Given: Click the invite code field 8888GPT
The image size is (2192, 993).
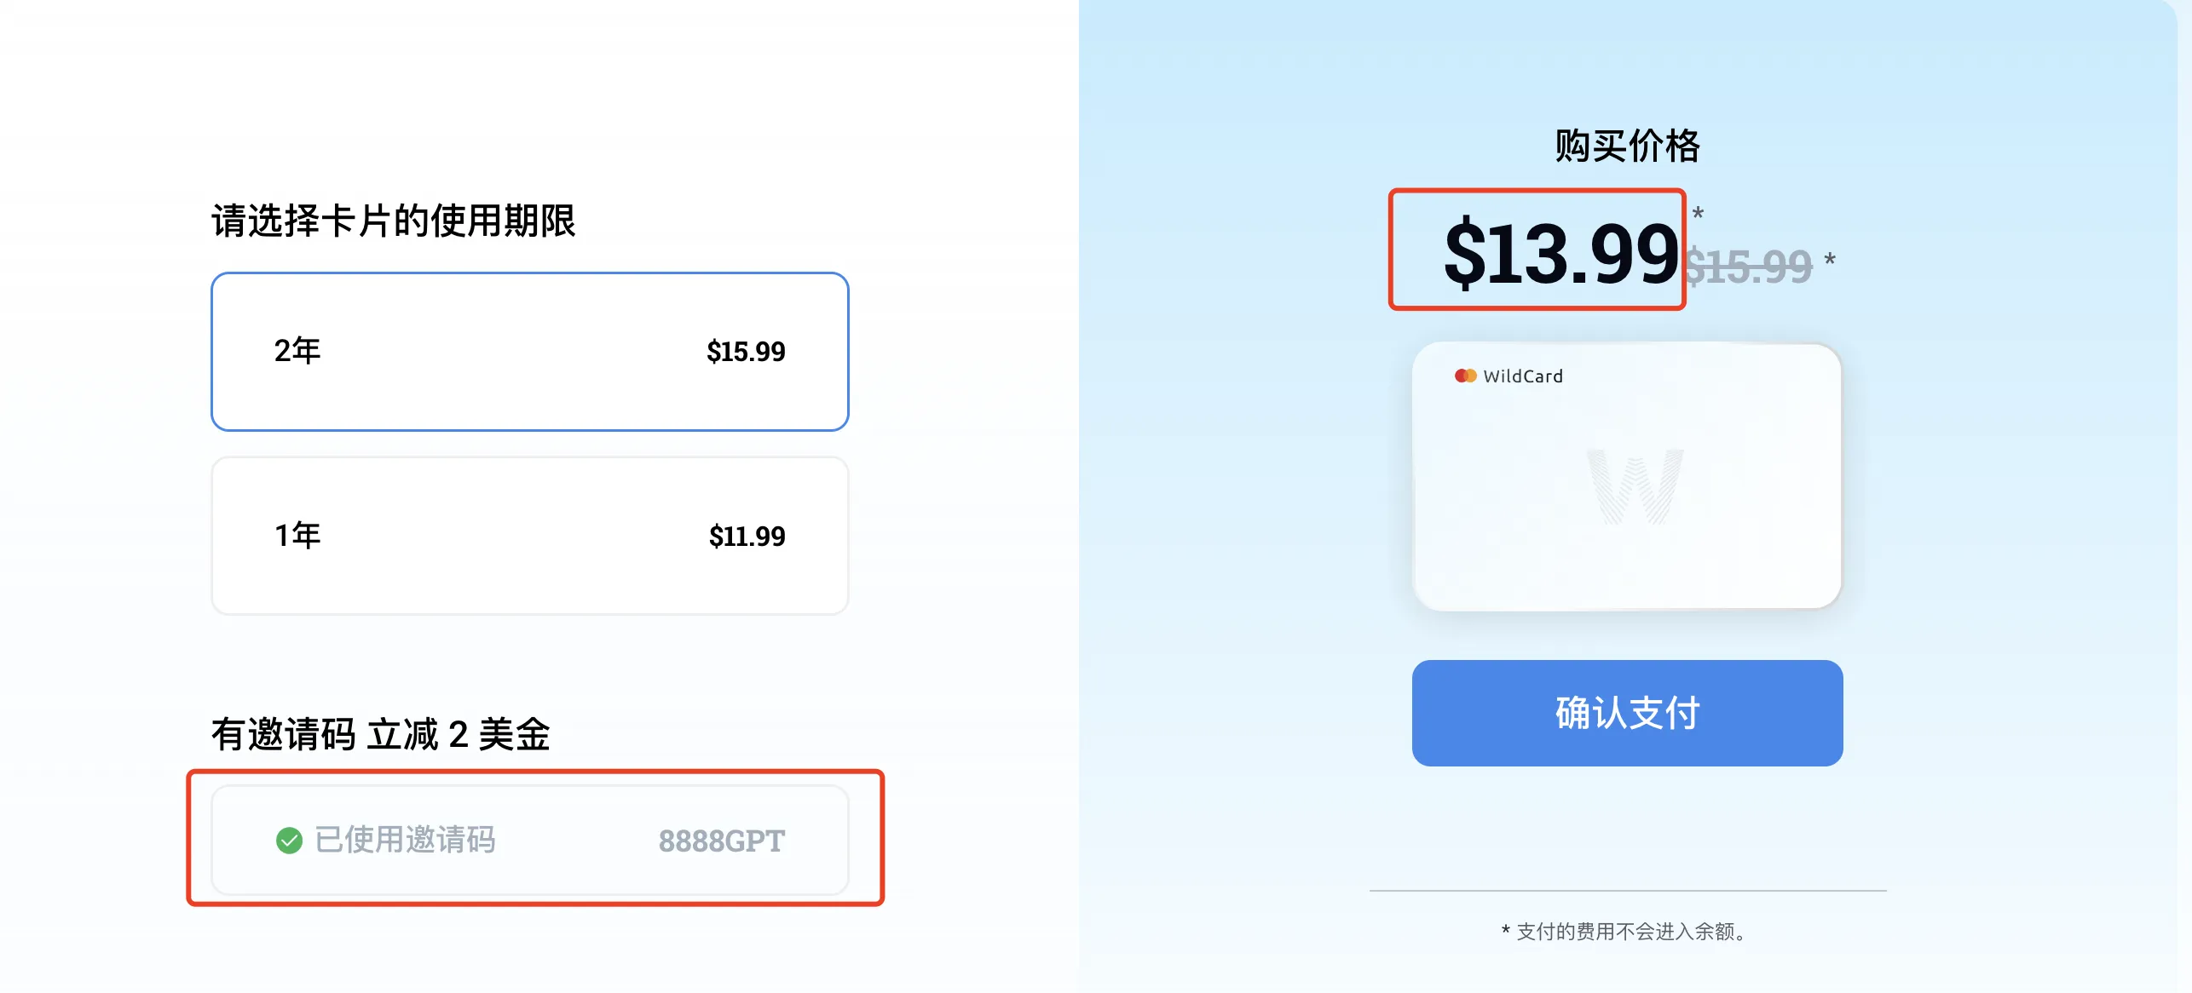Looking at the screenshot, I should [x=529, y=840].
